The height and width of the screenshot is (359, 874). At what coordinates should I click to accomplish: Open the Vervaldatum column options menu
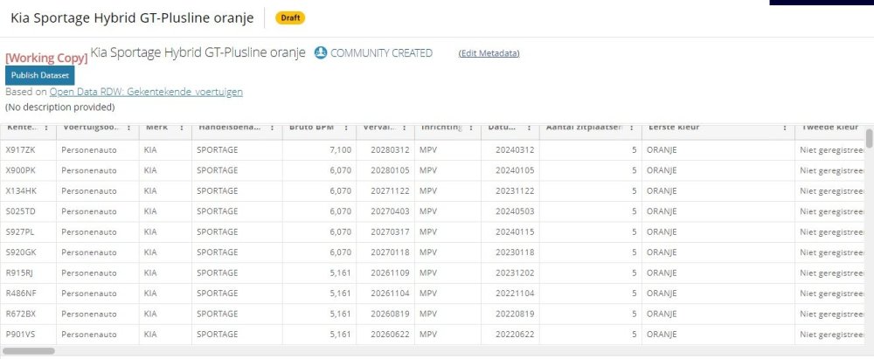click(405, 128)
